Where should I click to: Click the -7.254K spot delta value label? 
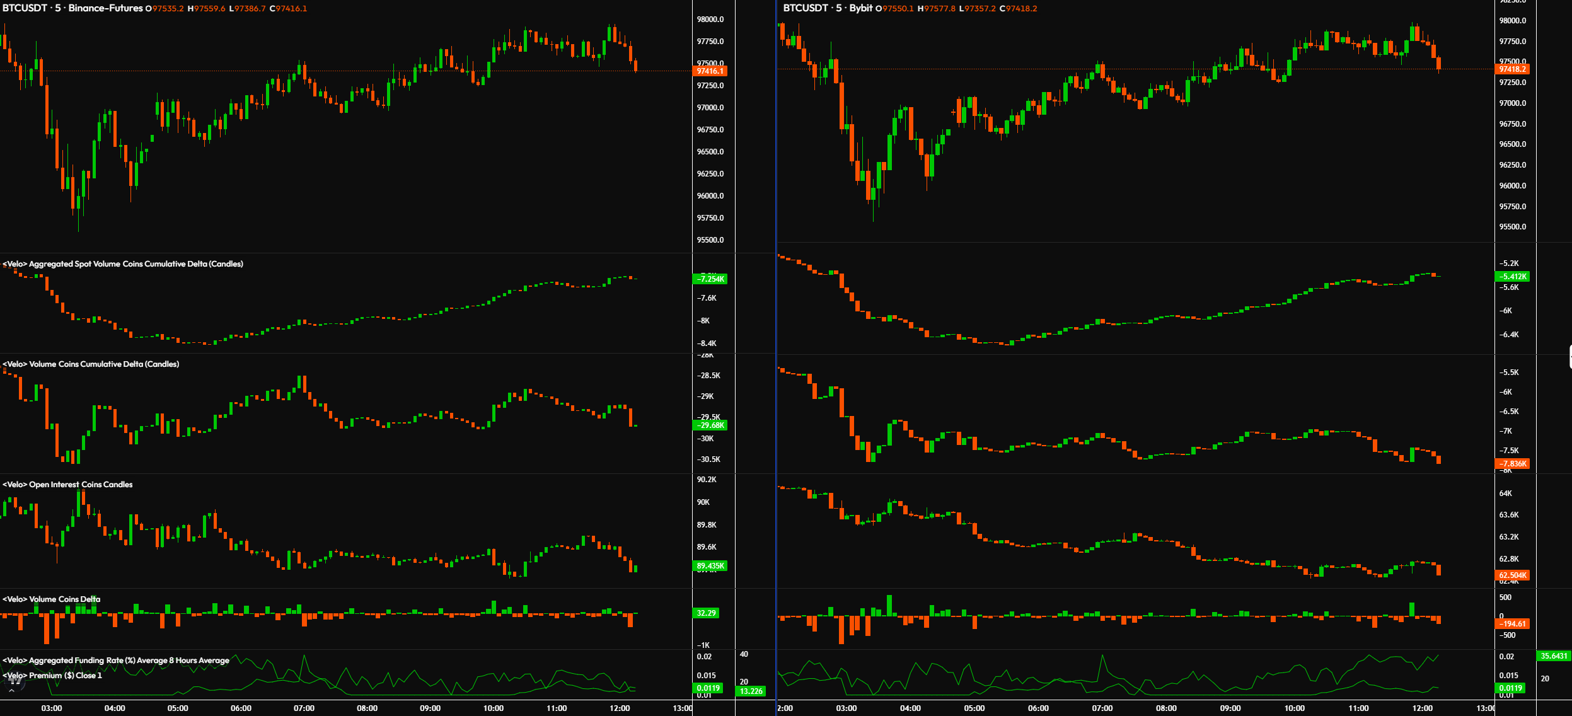tap(710, 279)
